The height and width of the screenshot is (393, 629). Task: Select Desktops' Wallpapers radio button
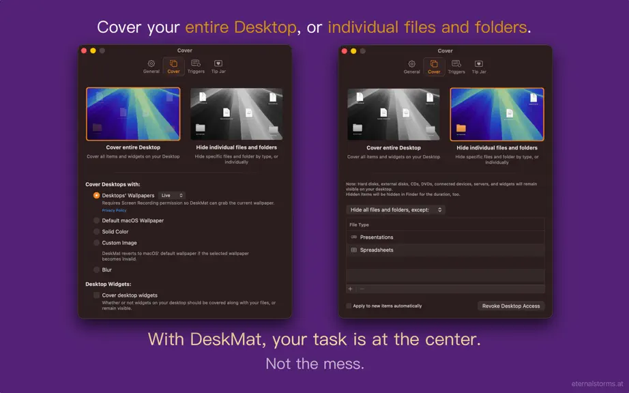tap(96, 195)
